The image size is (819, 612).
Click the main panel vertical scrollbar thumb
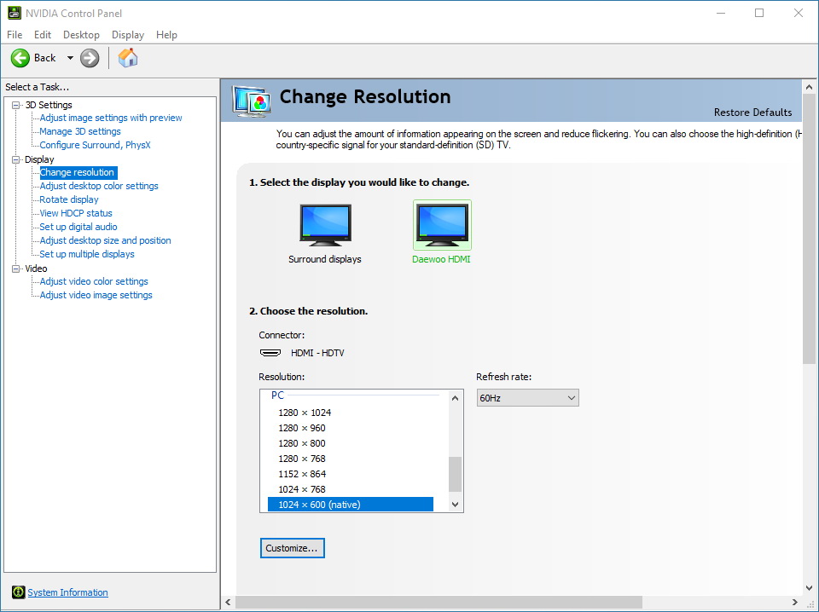pyautogui.click(x=809, y=229)
